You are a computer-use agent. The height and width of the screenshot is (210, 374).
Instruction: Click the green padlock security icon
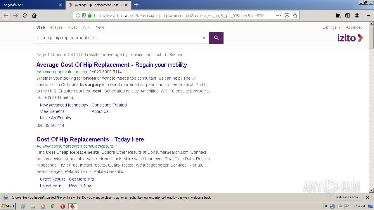90,15
